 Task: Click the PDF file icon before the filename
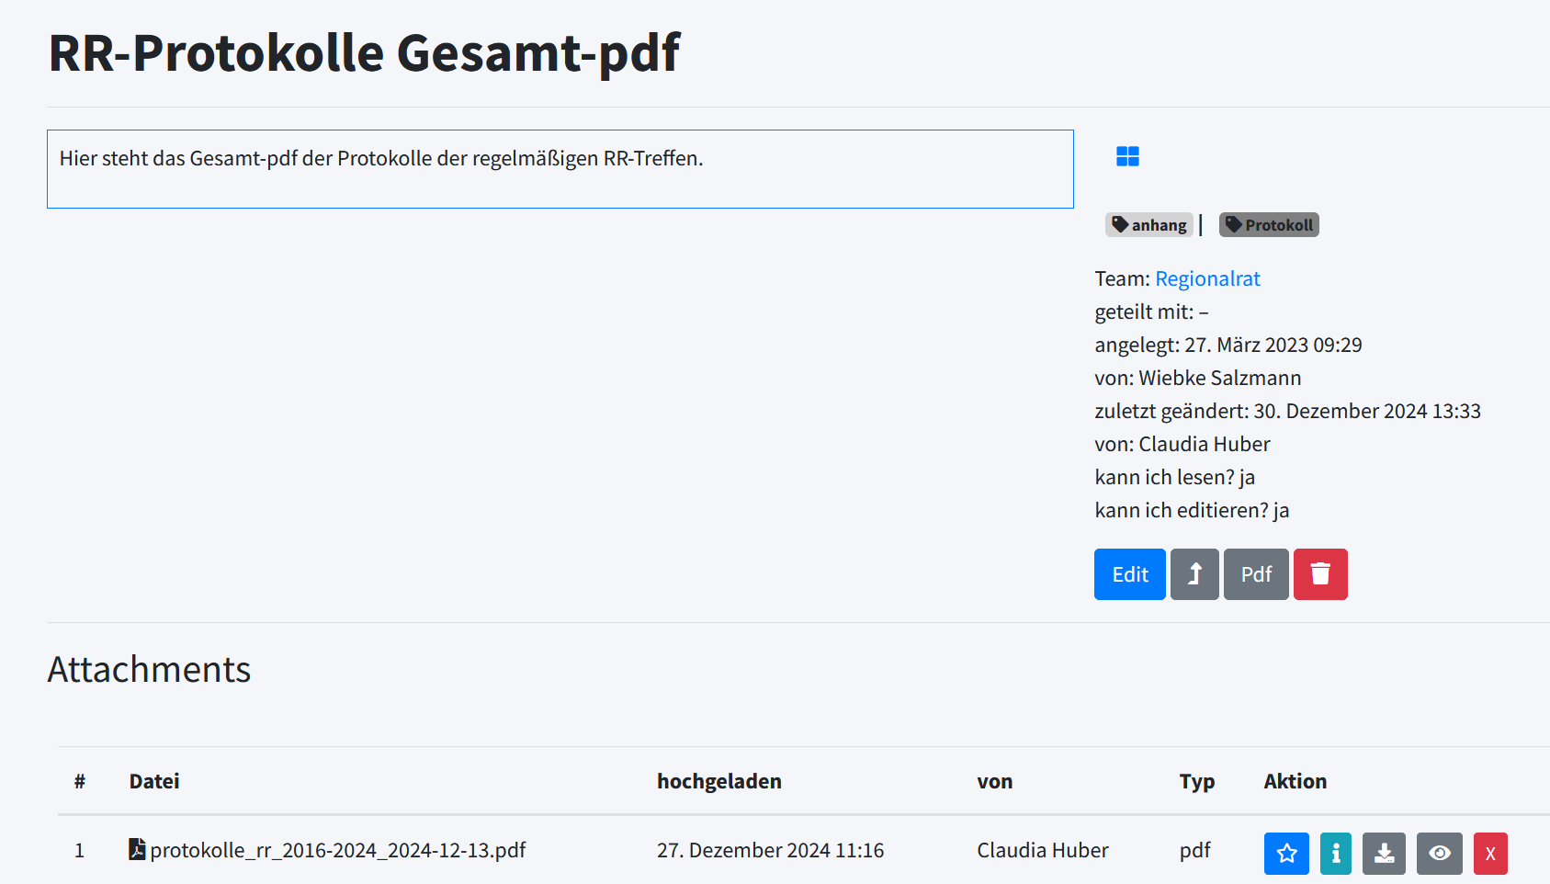click(x=137, y=849)
